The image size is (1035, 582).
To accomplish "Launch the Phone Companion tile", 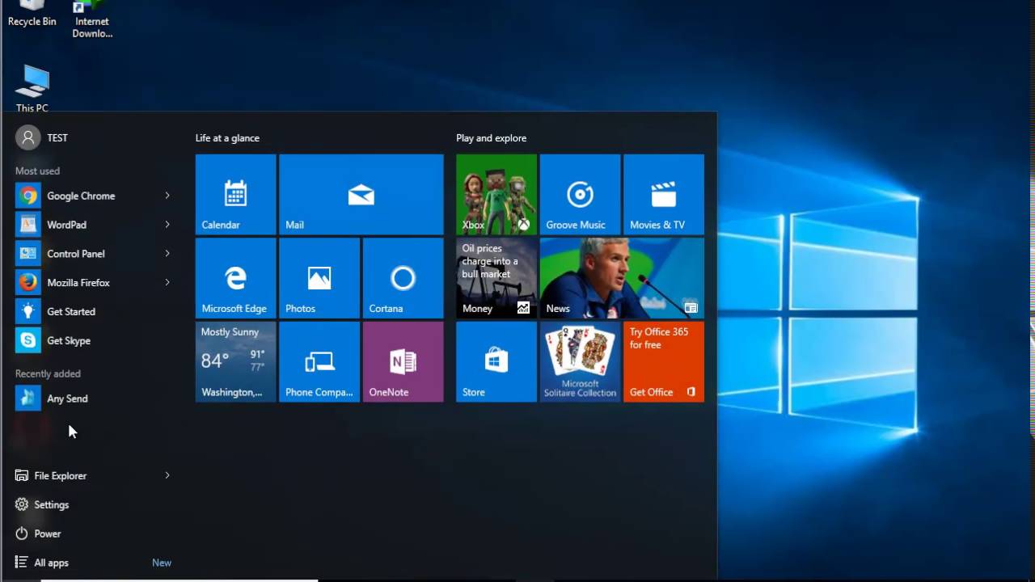I will [x=319, y=361].
